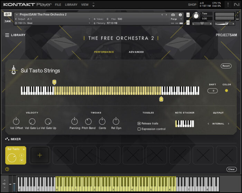Go to previous instrument preset arrow
Screen dimensions: 242x193
pyautogui.click(x=162, y=15)
